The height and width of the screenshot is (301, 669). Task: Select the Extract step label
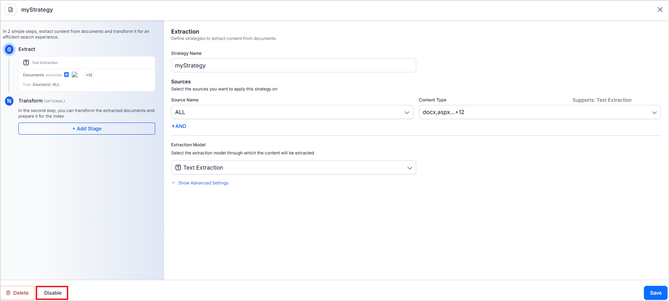pyautogui.click(x=27, y=49)
